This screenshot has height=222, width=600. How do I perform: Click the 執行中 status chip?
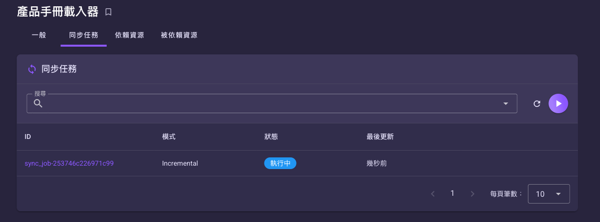(x=280, y=163)
